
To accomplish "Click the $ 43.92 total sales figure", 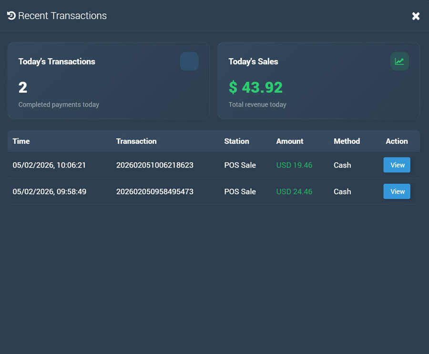I will (x=255, y=87).
